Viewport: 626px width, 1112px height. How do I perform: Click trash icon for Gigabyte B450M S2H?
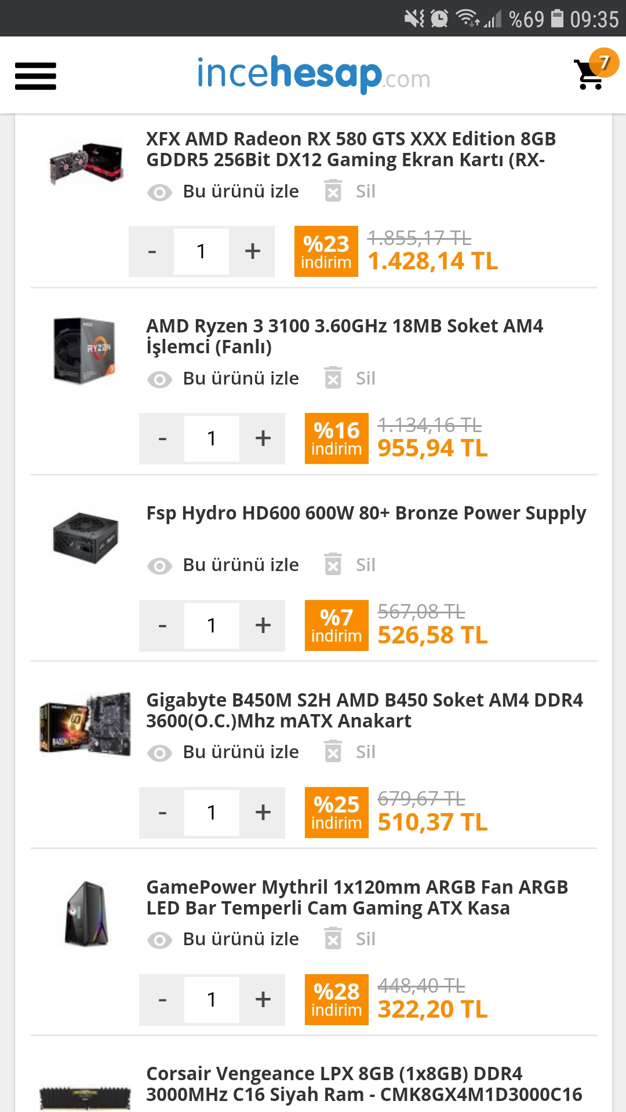point(333,752)
